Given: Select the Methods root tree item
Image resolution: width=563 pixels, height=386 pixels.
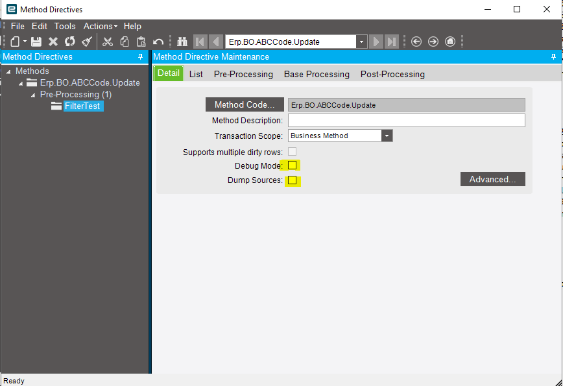Looking at the screenshot, I should 32,71.
